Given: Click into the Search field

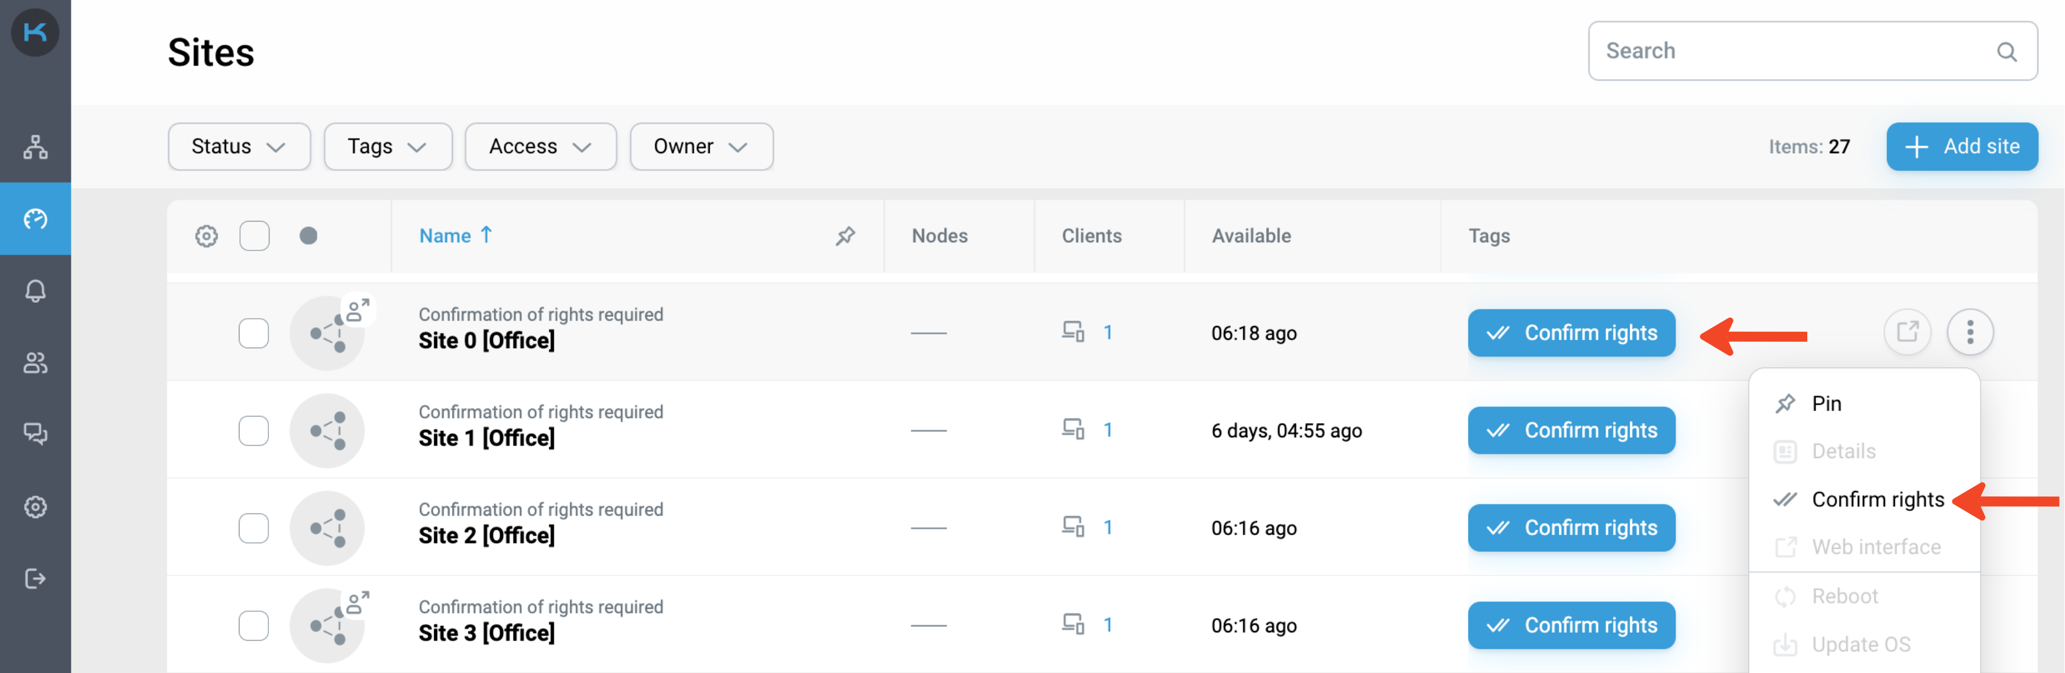Looking at the screenshot, I should [x=1795, y=51].
